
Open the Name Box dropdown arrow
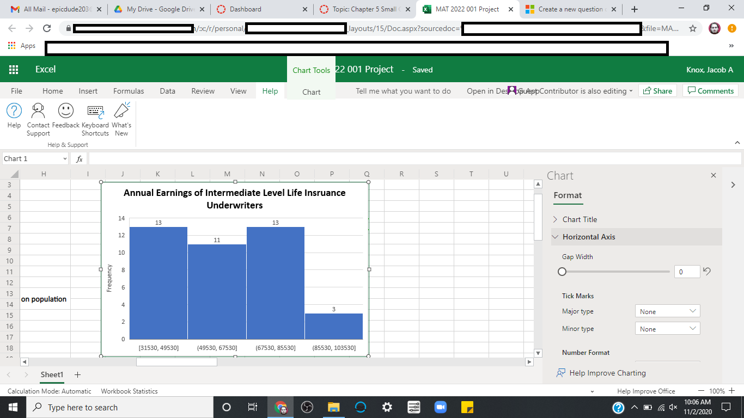click(x=65, y=159)
